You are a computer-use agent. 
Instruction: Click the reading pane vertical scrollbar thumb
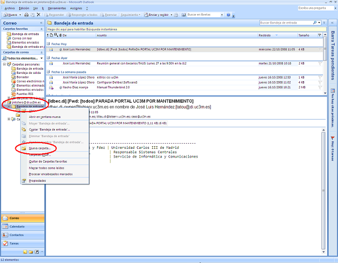point(323,190)
